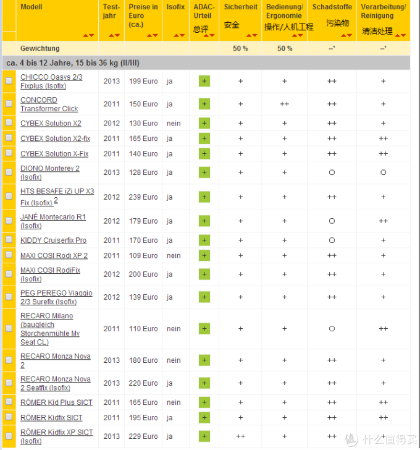Tick the checkbox for CHICCO Oasys 2/3 Fixplus
Viewport: 420px width, 450px height.
[x=9, y=81]
